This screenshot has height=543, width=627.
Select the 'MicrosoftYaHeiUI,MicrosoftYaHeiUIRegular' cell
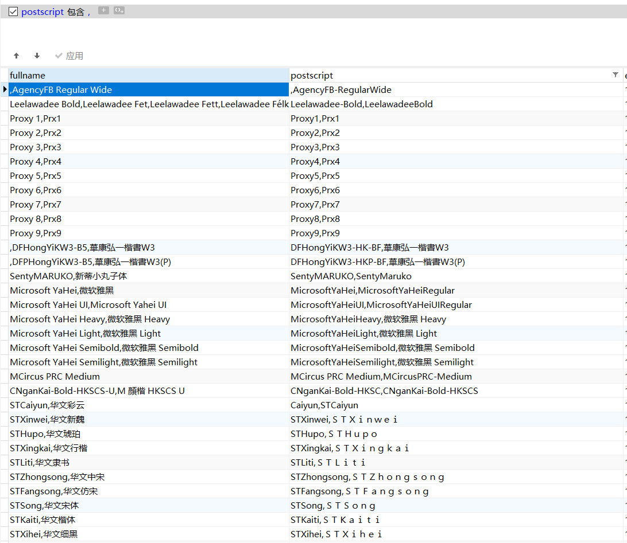456,305
